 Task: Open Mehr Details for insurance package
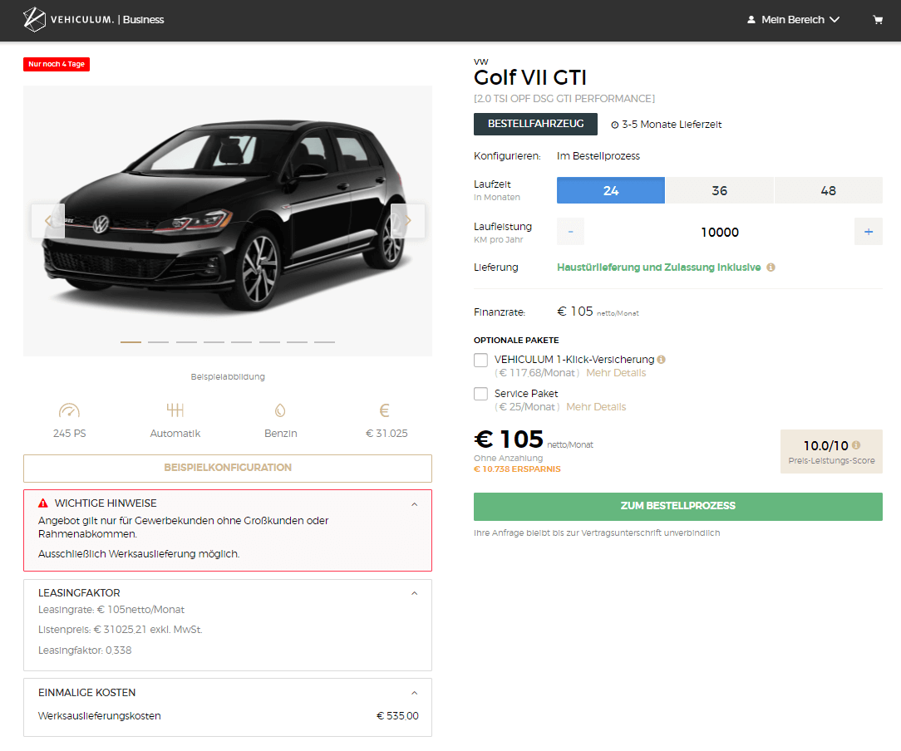click(x=616, y=373)
